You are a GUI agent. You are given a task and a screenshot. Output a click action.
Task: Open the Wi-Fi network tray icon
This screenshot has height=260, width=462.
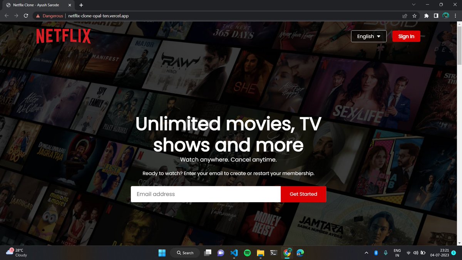pyautogui.click(x=408, y=253)
